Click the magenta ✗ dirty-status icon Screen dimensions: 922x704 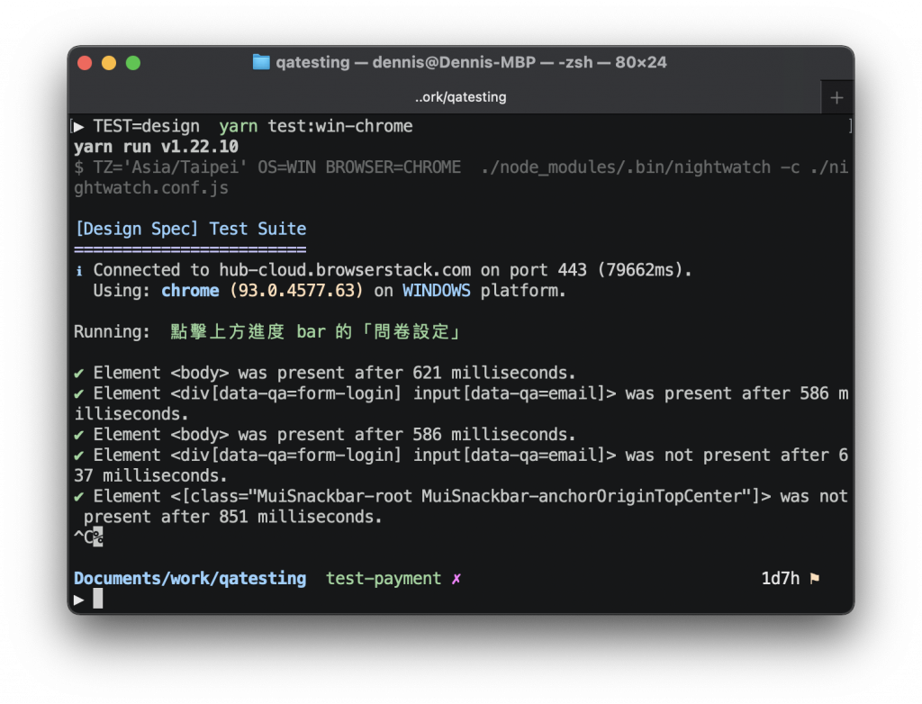[456, 580]
